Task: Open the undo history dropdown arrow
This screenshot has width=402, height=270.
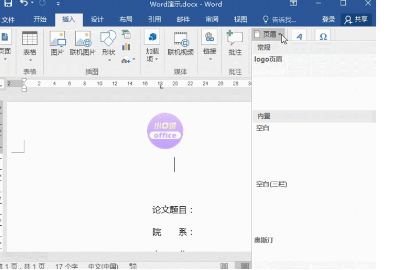Action: pos(32,3)
